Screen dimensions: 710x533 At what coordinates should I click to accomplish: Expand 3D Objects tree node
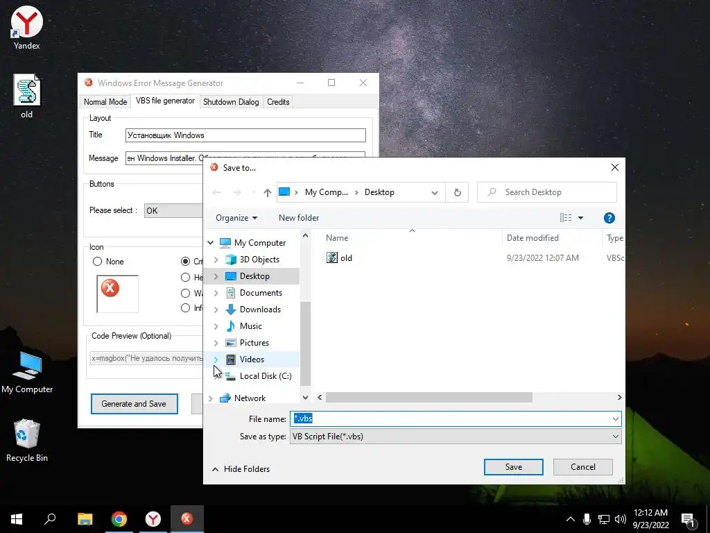click(x=216, y=260)
